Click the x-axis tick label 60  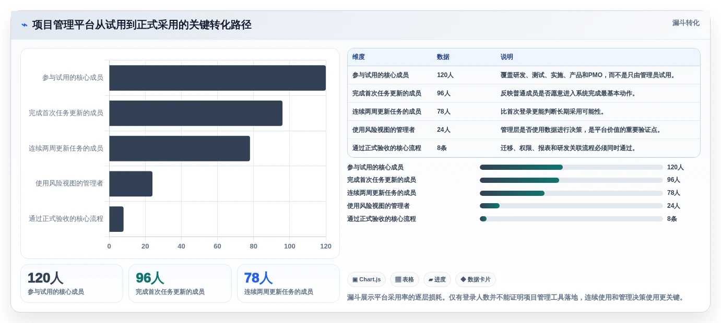(217, 246)
